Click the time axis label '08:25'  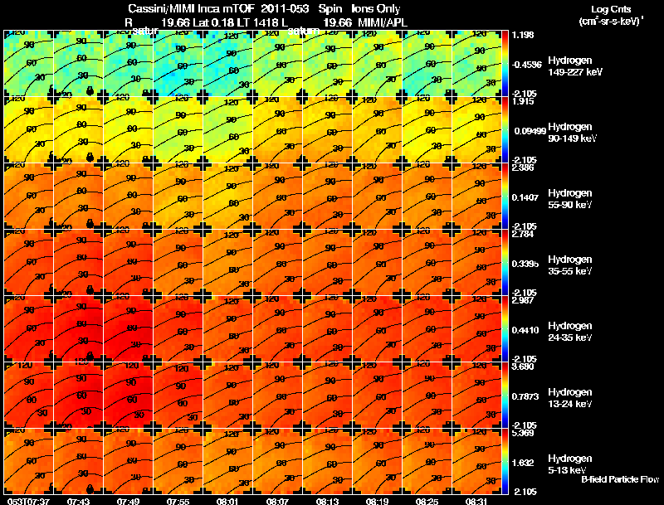(427, 501)
